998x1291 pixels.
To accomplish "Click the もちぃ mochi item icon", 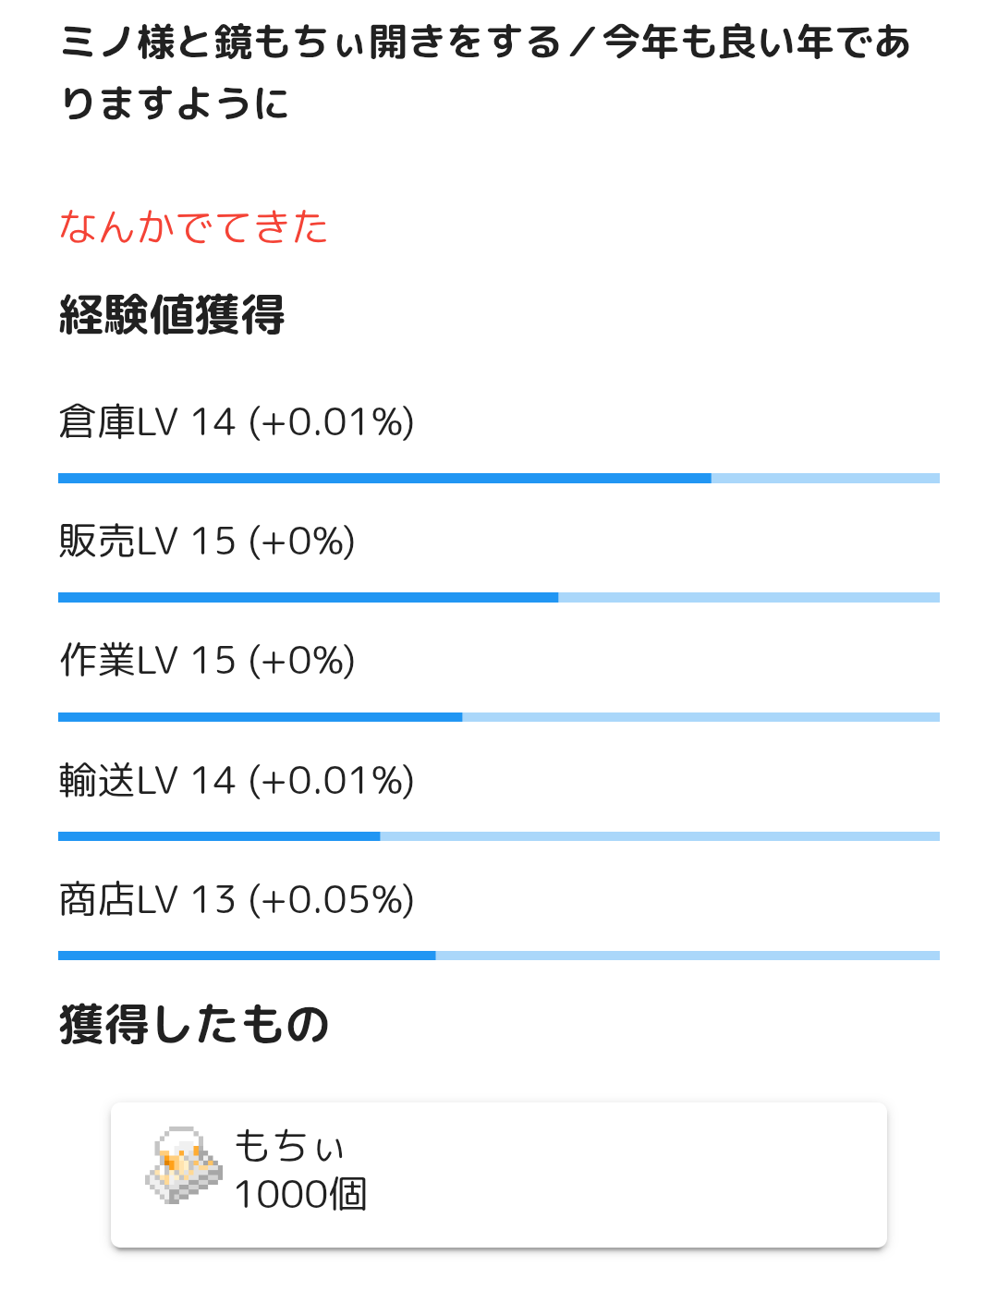I will click(x=184, y=1164).
